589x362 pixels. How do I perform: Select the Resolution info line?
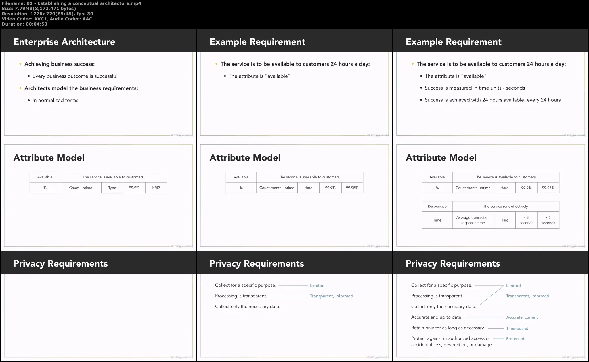tap(47, 14)
